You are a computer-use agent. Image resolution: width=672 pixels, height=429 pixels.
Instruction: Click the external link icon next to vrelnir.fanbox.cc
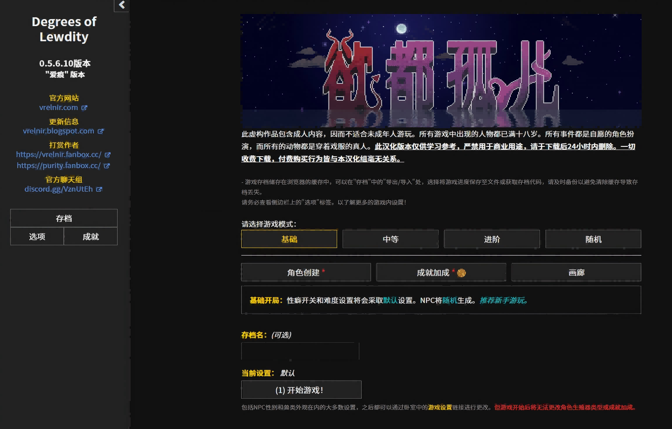pos(108,155)
